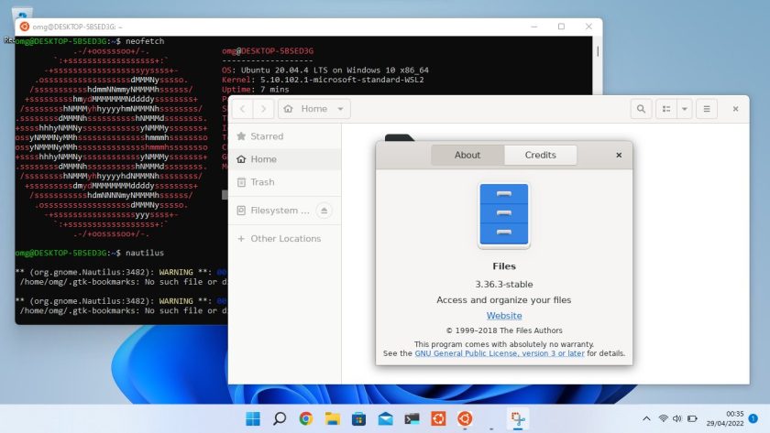
Task: Go forward with Files forward arrow
Action: [263, 109]
